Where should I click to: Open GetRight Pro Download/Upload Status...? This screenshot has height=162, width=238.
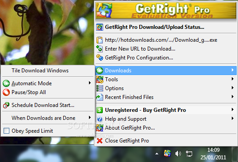(x=166, y=27)
